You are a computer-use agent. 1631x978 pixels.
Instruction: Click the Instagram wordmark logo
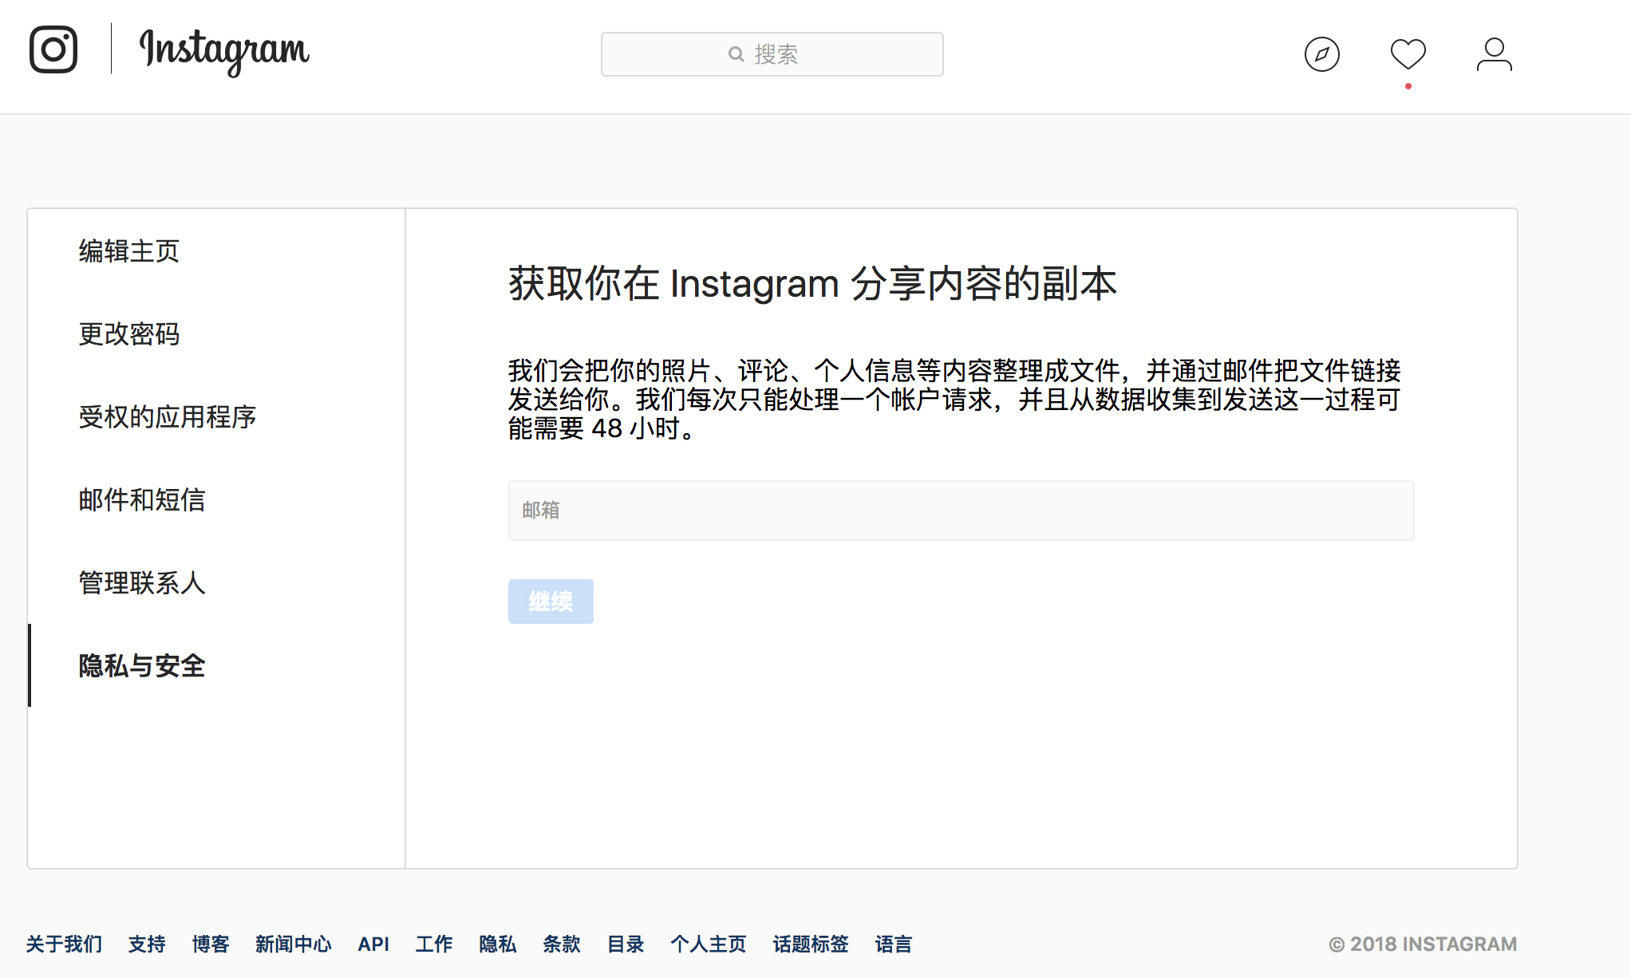224,51
